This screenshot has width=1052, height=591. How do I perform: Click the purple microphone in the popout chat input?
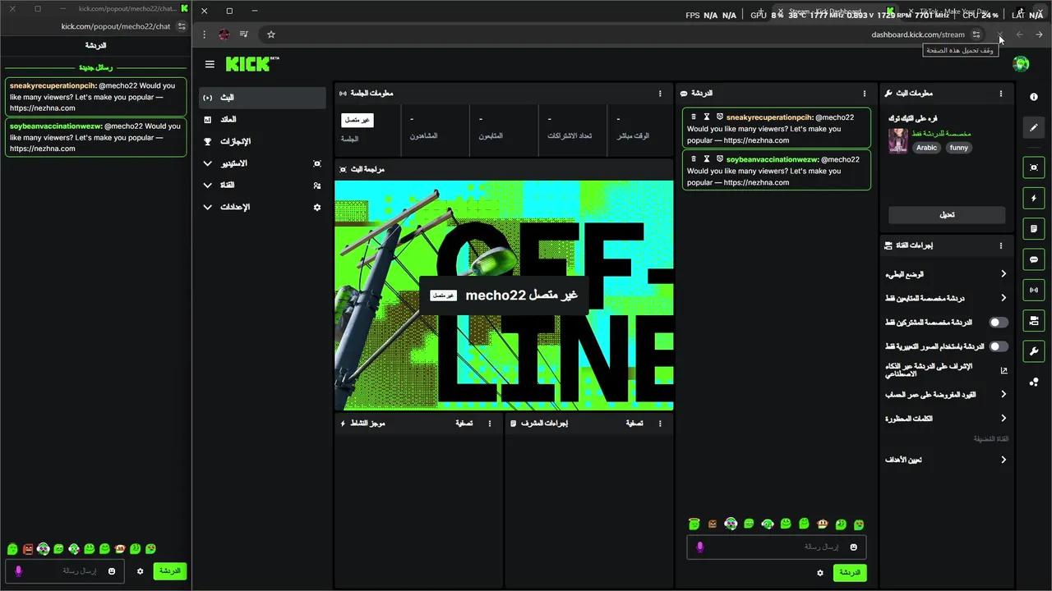click(19, 570)
